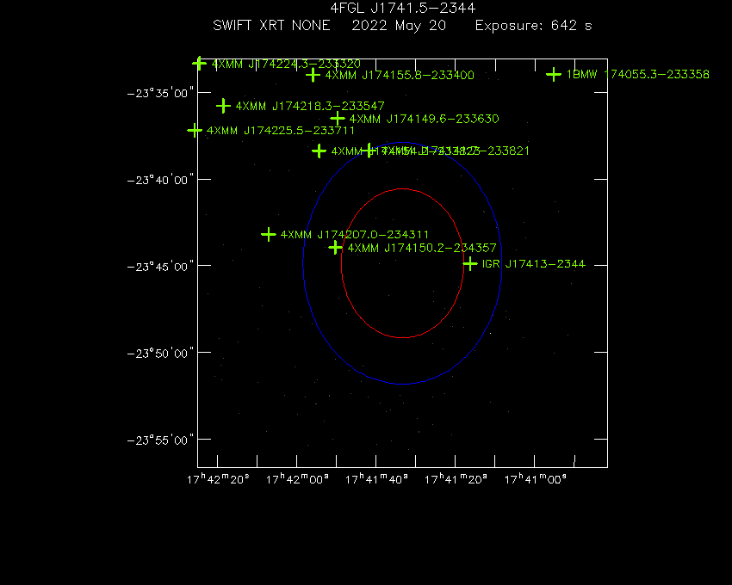This screenshot has width=732, height=585.
Task: Select the 4XMM J174149.6-233630 source label
Action: (x=425, y=119)
